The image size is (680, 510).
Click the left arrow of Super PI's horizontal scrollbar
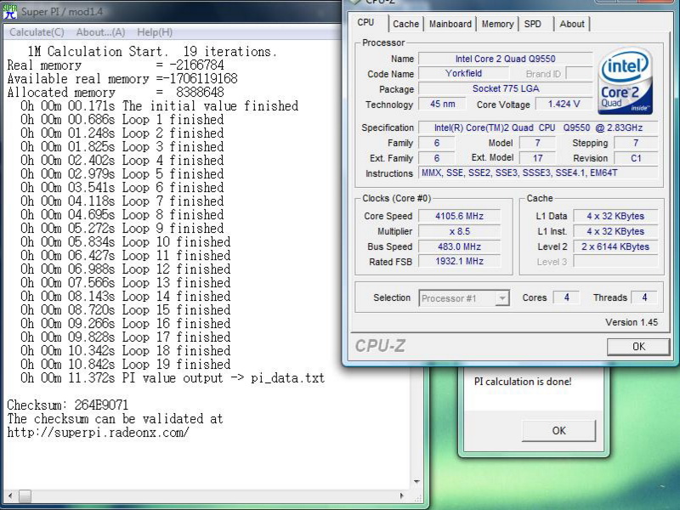point(10,496)
